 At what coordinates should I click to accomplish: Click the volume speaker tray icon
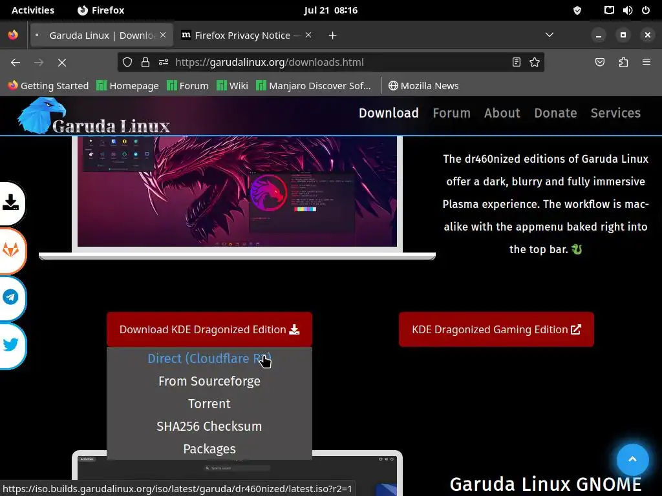pyautogui.click(x=628, y=10)
